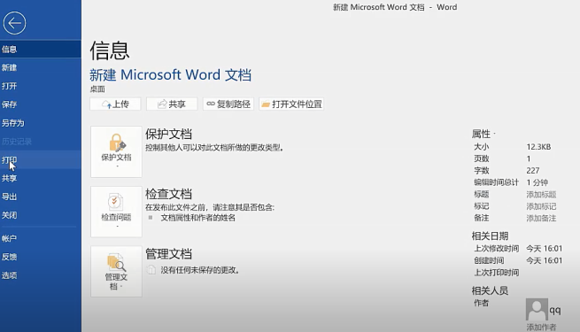This screenshot has width=580, height=332.
Task: Click the 共享 share button
Action: point(172,104)
